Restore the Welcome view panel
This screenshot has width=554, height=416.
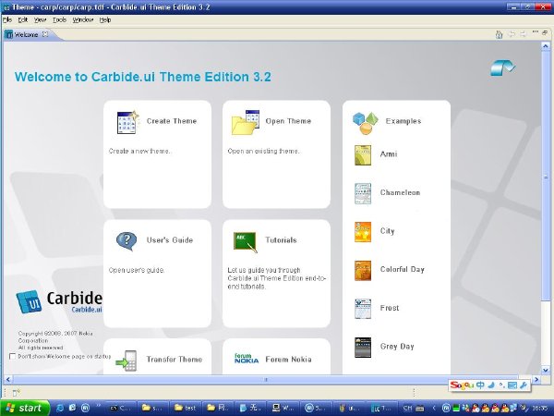coord(545,32)
